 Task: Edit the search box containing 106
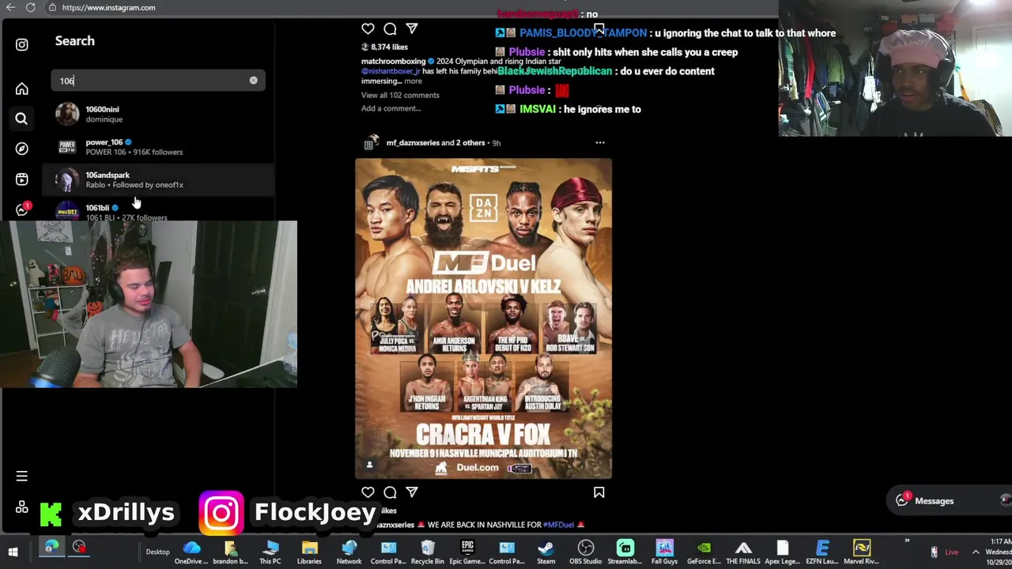[x=158, y=81]
